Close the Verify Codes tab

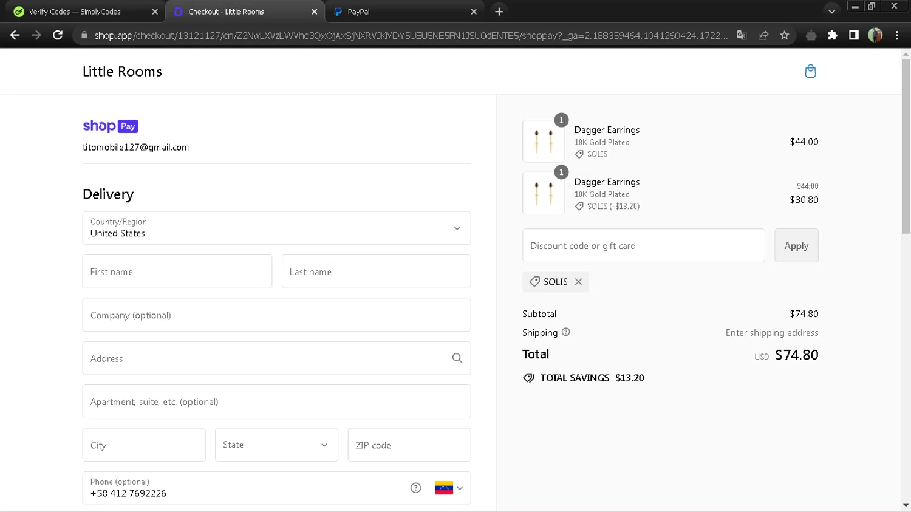(x=155, y=12)
